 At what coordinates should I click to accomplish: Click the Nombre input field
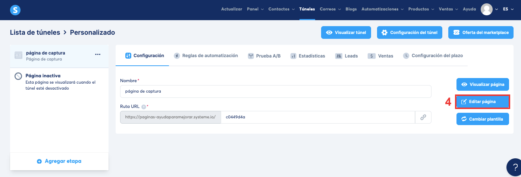(x=276, y=91)
